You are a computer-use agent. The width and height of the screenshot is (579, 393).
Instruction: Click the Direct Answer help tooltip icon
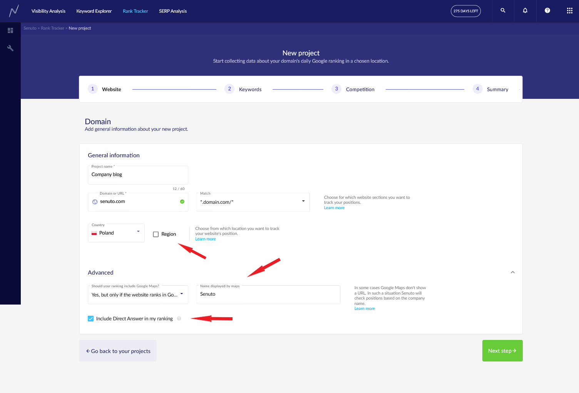[x=179, y=318]
